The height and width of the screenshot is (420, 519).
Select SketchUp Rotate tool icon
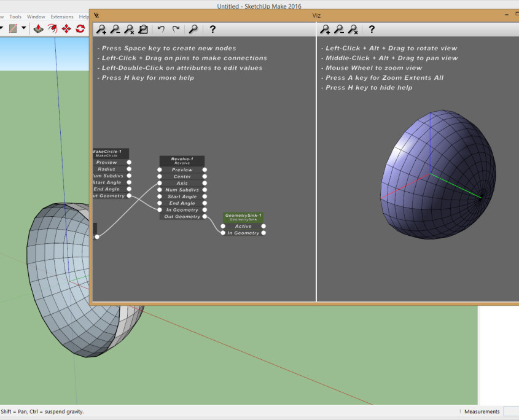tap(80, 28)
